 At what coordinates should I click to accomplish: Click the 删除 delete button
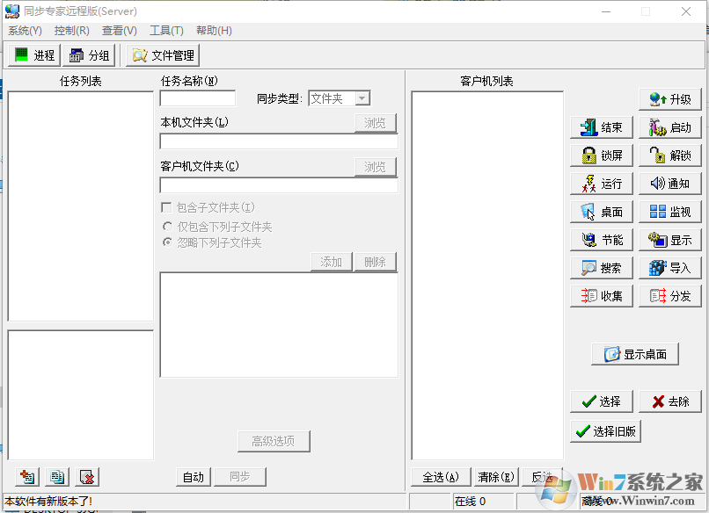pyautogui.click(x=376, y=262)
